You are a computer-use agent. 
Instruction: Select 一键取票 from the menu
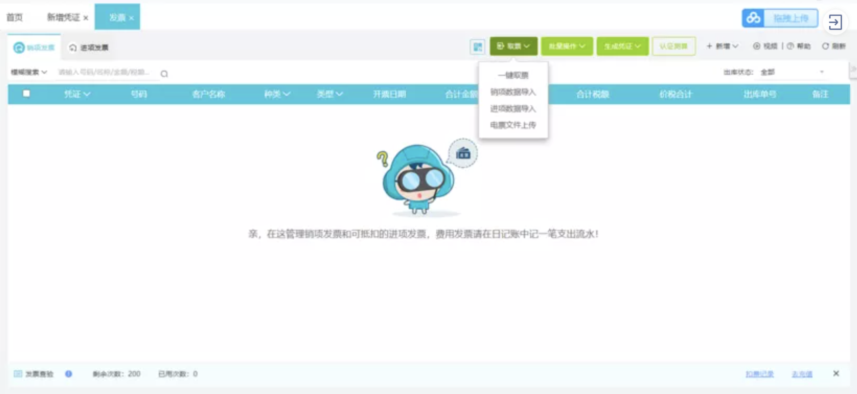coord(513,75)
